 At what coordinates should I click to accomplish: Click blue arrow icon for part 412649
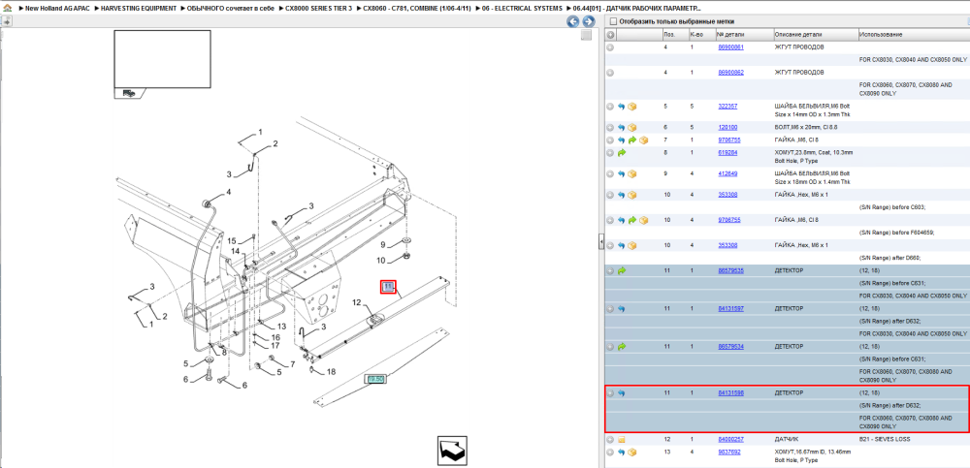click(x=622, y=173)
